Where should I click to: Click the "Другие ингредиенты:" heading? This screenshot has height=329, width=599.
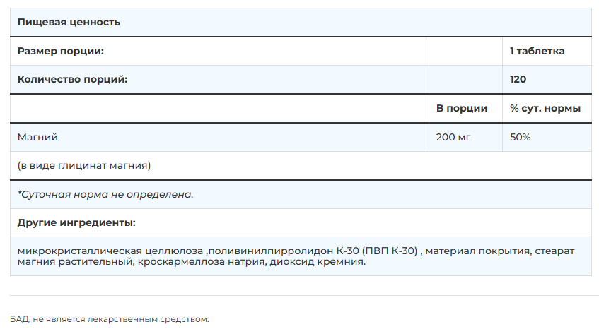click(76, 223)
